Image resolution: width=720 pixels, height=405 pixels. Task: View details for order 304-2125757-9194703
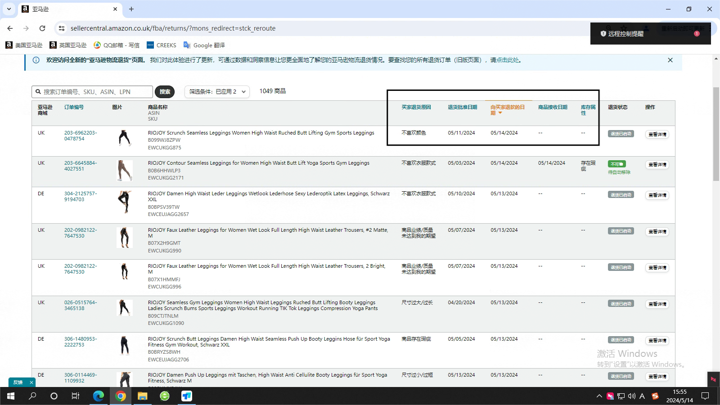657,195
